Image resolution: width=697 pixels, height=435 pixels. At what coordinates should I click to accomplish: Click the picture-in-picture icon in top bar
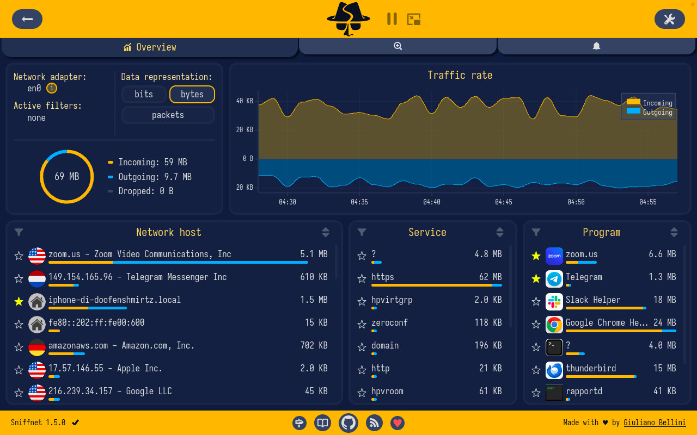(x=413, y=19)
